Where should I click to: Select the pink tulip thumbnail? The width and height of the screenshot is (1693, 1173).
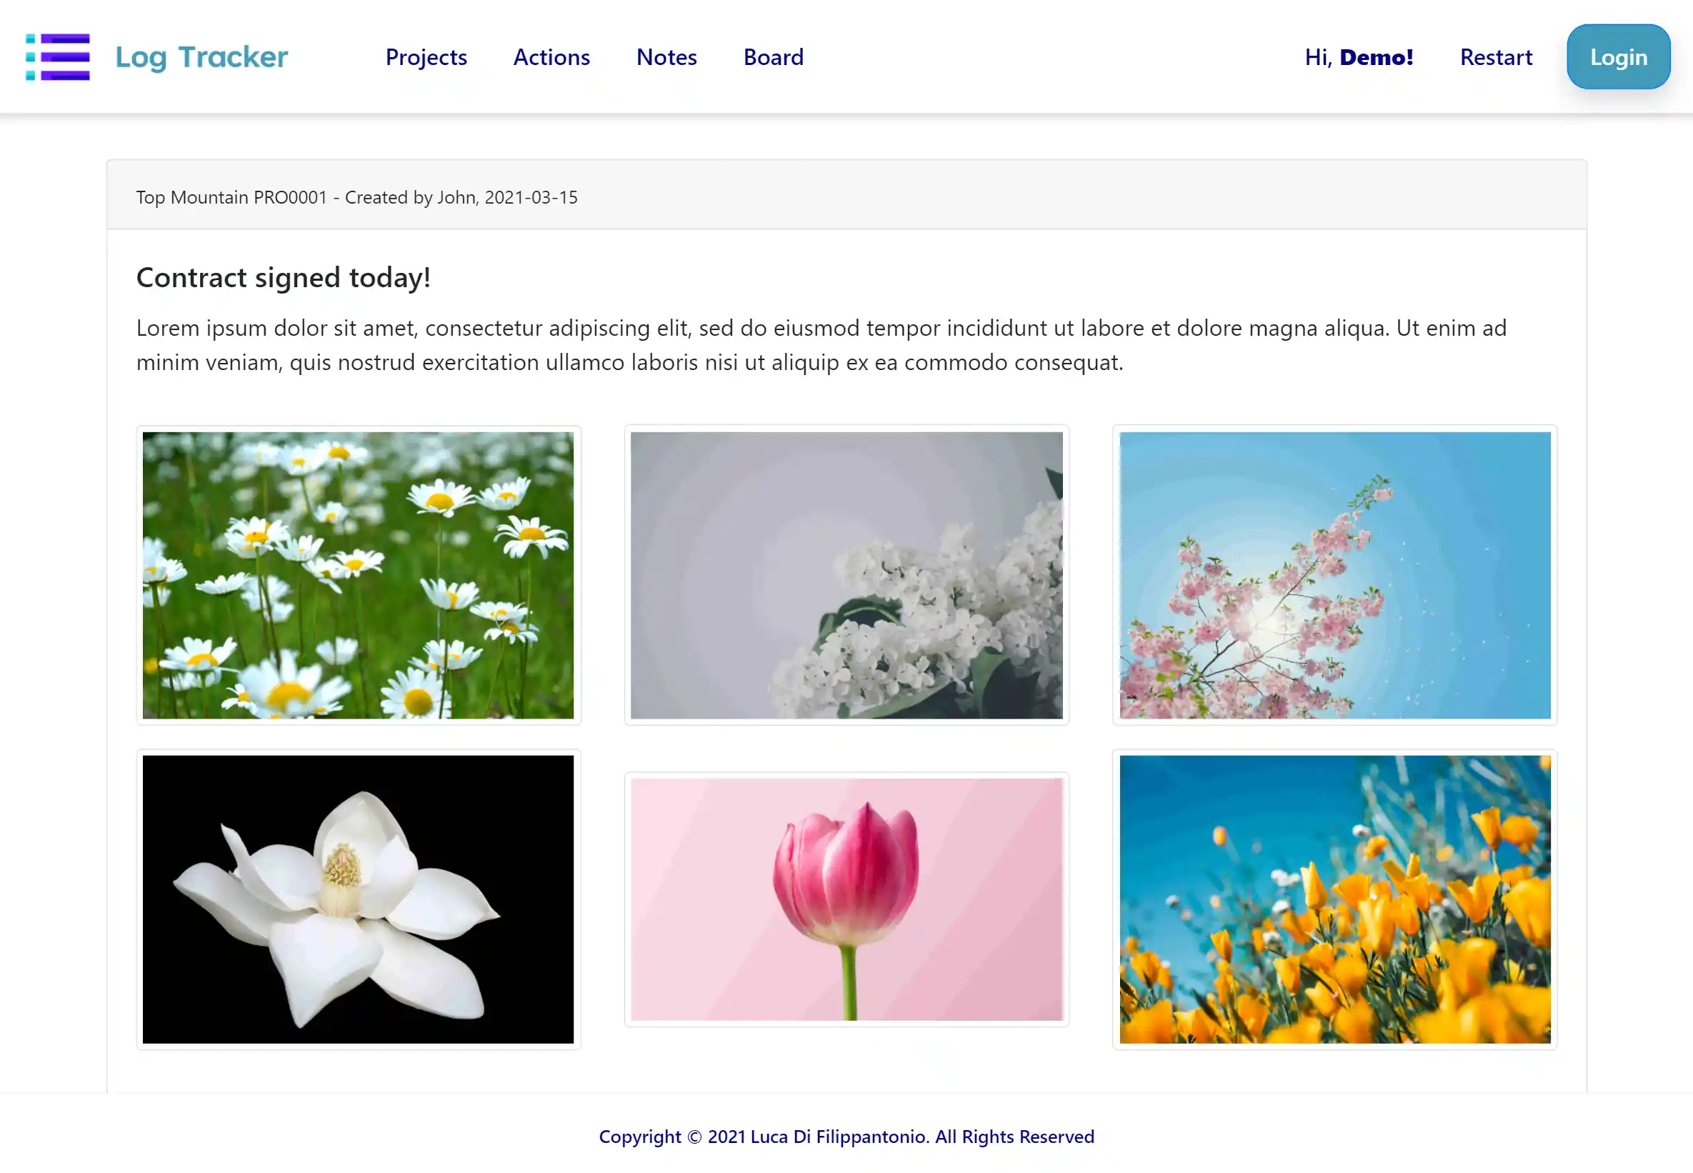[846, 899]
